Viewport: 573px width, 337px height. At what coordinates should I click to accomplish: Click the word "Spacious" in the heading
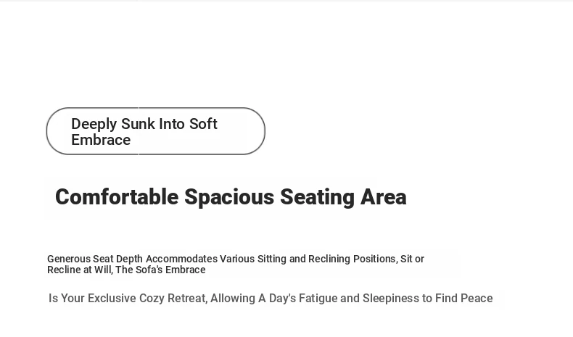[229, 197]
